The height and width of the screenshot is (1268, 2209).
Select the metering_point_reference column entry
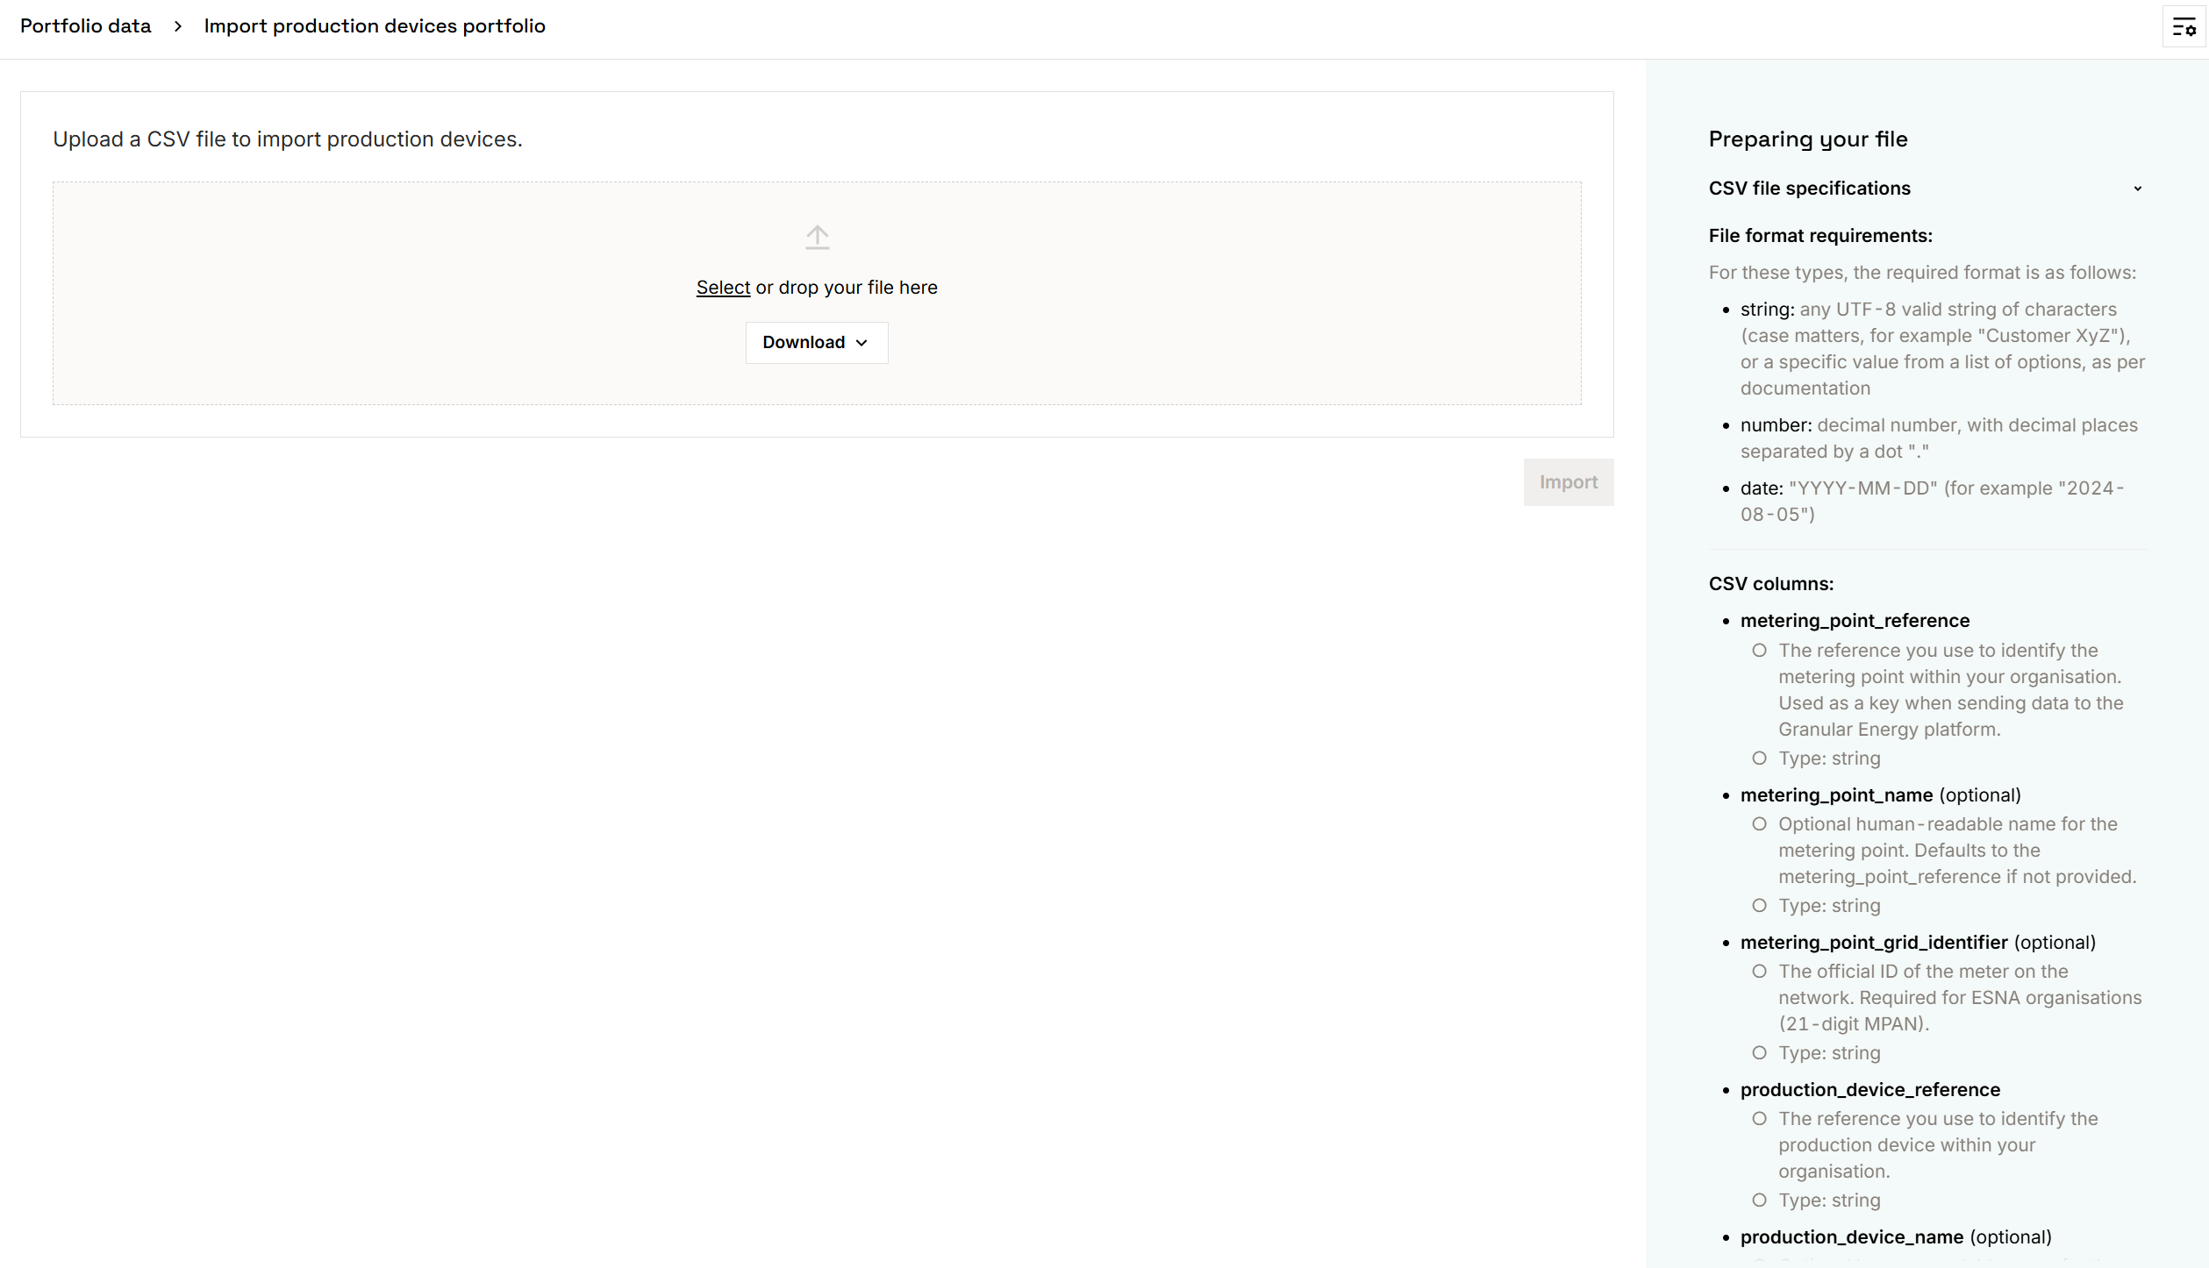1855,621
